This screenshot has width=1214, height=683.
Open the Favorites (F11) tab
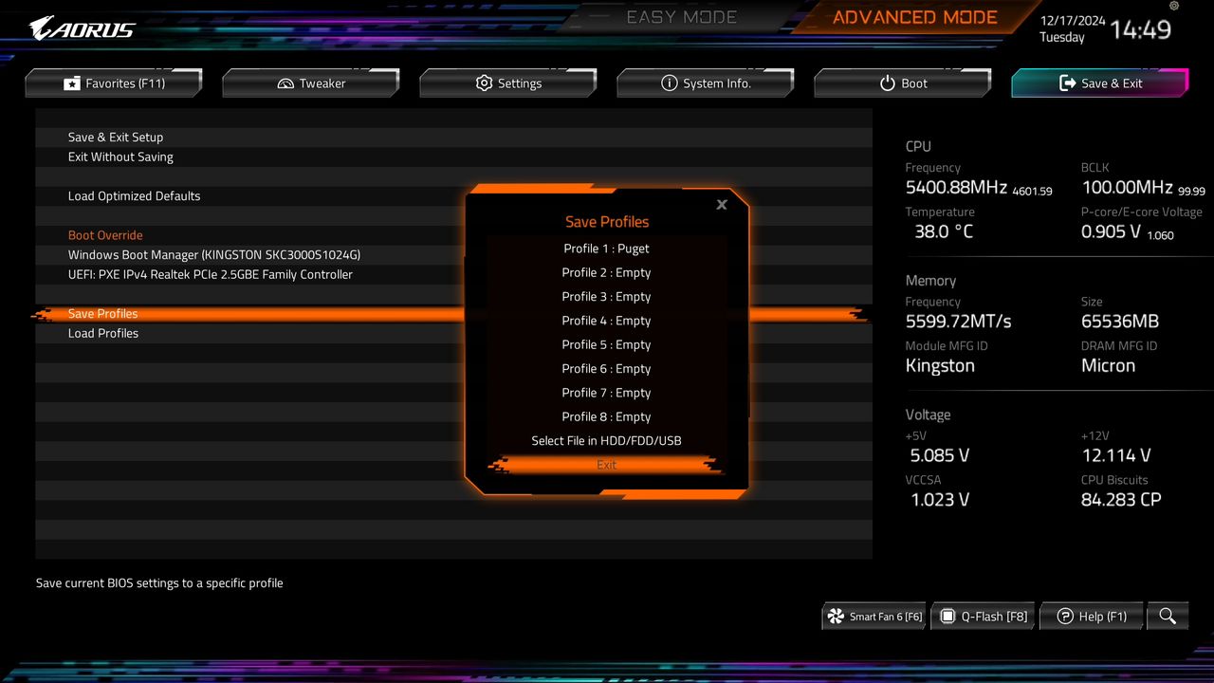[114, 83]
